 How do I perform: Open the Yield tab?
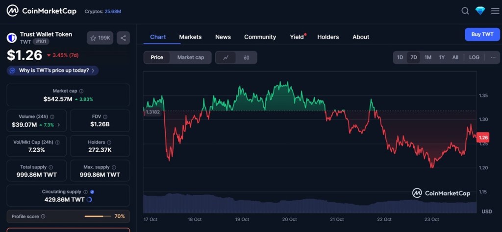(297, 37)
